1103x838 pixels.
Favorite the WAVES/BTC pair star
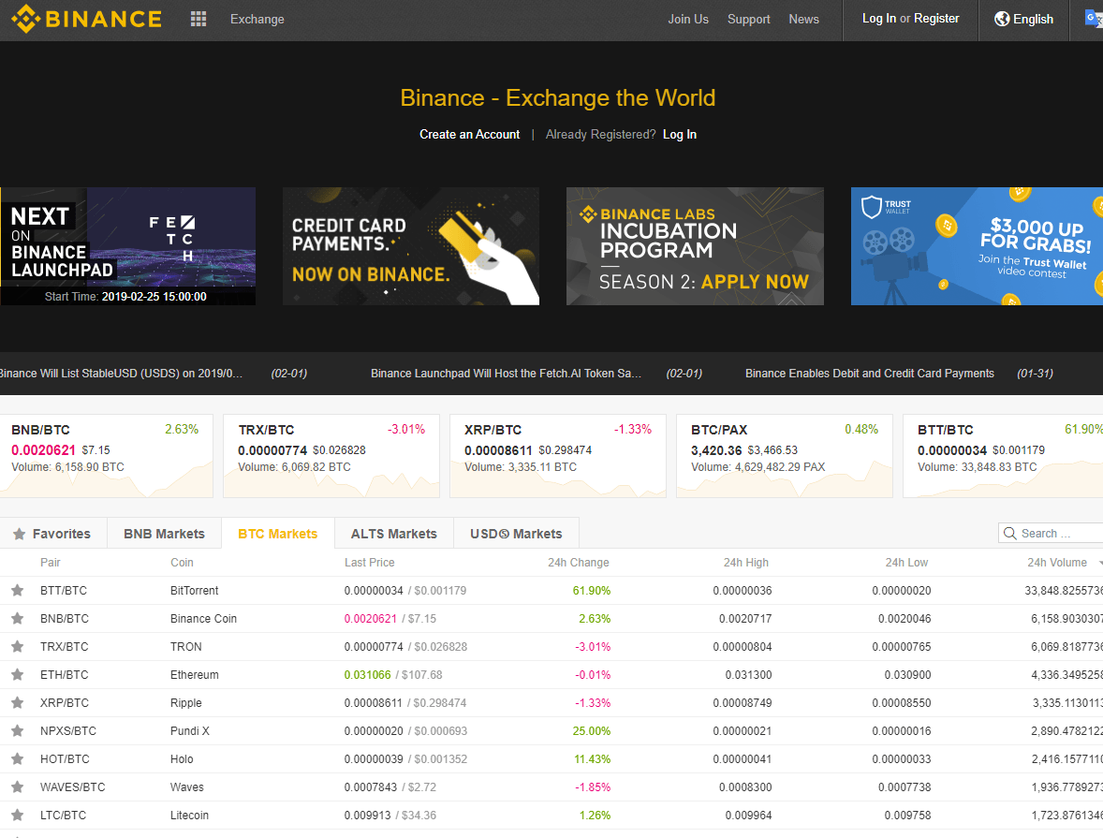pos(18,787)
